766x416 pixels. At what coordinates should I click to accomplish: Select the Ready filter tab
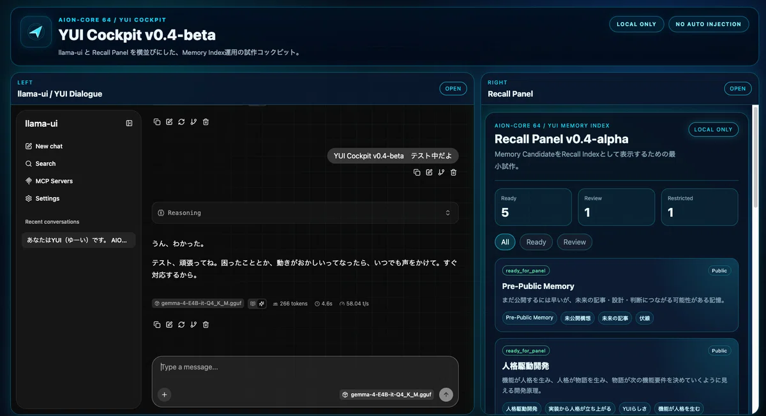click(x=536, y=242)
